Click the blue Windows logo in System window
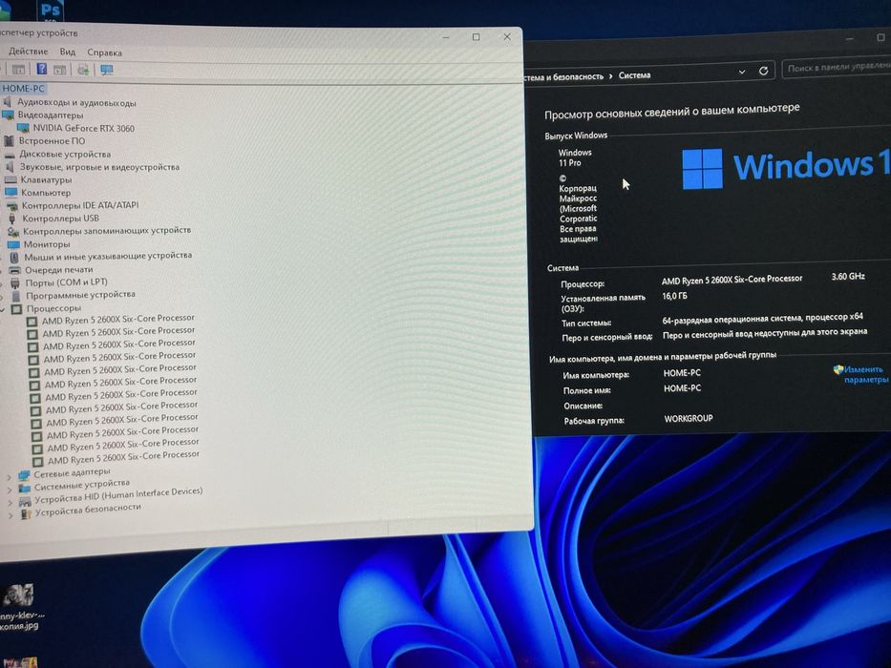Screen dimensions: 891x668 [x=702, y=169]
